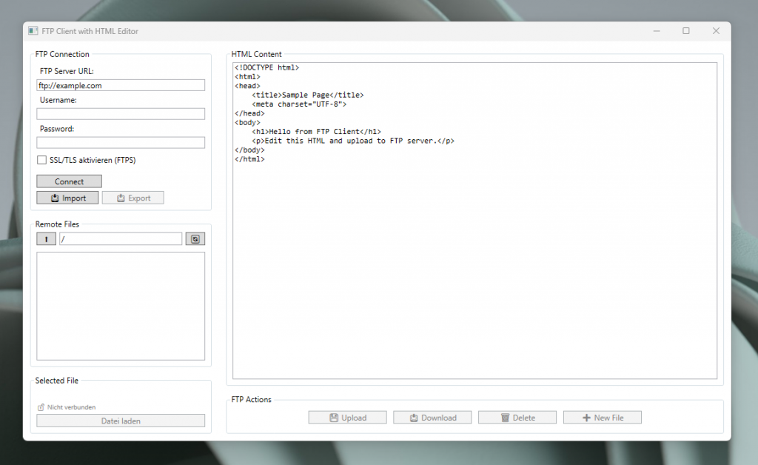Click inside the Remote Files list box
The height and width of the screenshot is (465, 758).
point(121,306)
